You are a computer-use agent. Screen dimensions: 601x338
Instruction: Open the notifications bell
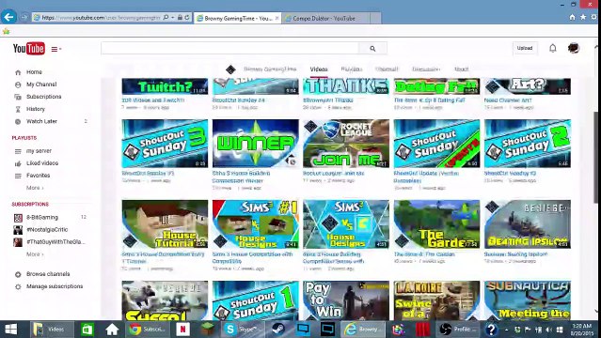(552, 48)
